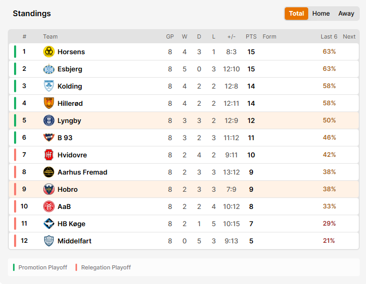Image resolution: width=366 pixels, height=284 pixels.
Task: Open Kolding via its shield logo
Action: [49, 86]
